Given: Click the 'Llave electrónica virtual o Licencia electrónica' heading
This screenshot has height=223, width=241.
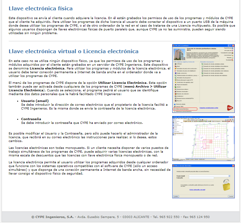Looking at the screenshot, I should click(73, 51).
